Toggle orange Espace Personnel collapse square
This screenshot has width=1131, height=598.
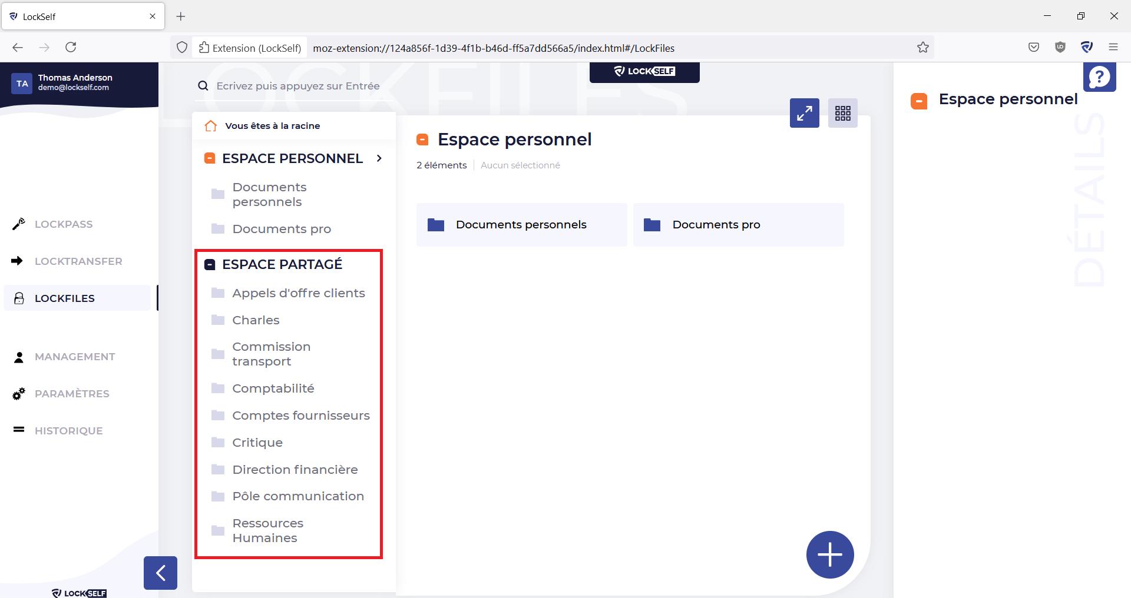click(x=209, y=158)
